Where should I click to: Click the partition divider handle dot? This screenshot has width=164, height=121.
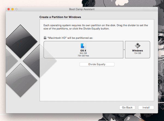(x=124, y=50)
